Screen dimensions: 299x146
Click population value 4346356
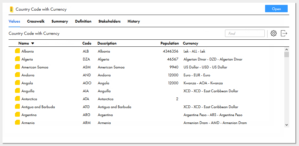171,51
